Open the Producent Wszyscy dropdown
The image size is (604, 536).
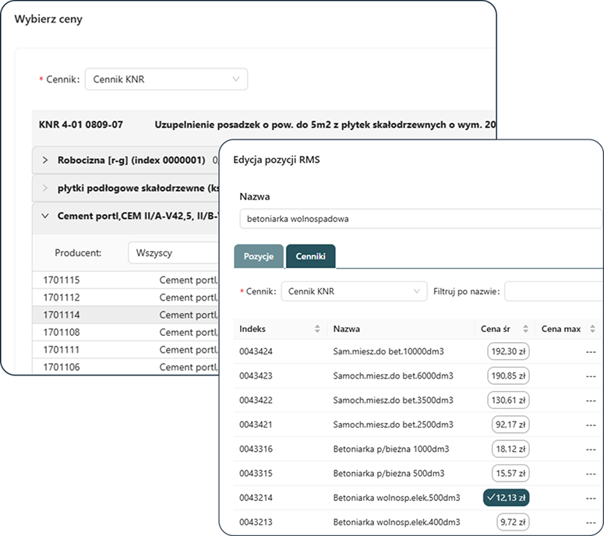[x=171, y=253]
